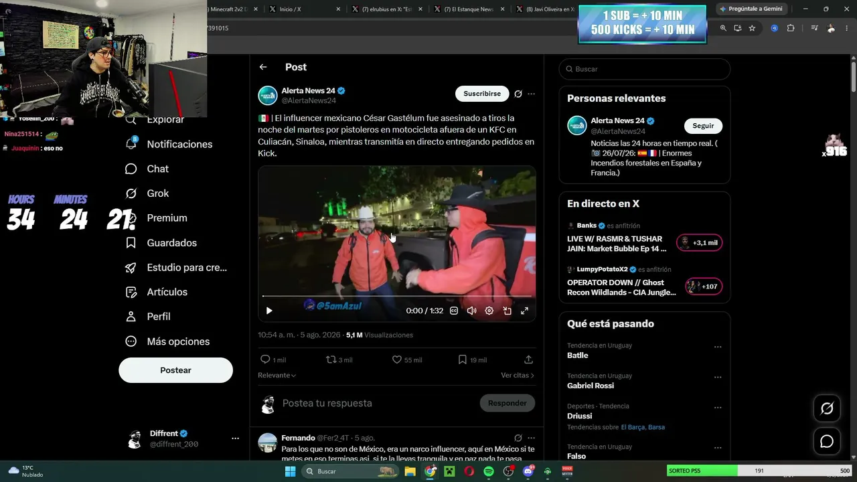The image size is (857, 482).
Task: Open File Explorer from the taskbar
Action: (x=410, y=471)
